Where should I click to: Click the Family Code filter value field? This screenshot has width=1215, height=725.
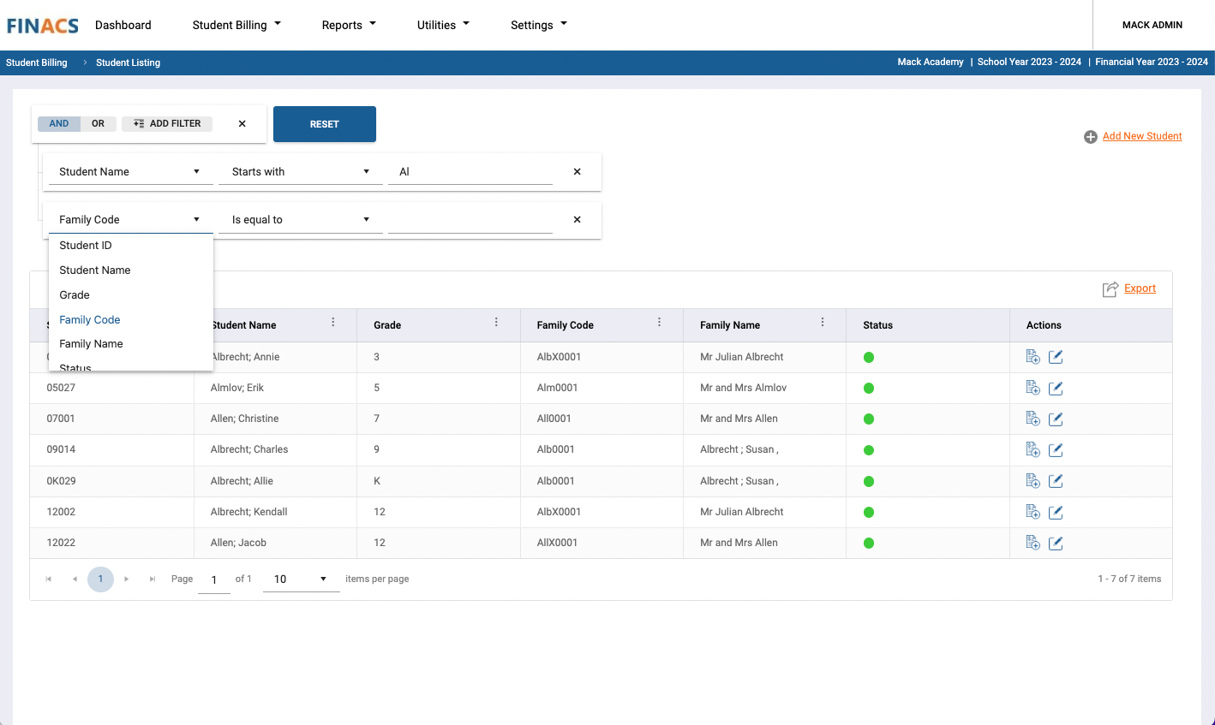pyautogui.click(x=470, y=220)
